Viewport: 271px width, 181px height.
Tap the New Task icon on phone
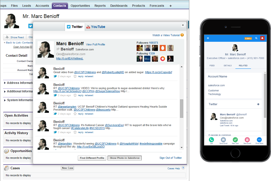click(x=235, y=140)
